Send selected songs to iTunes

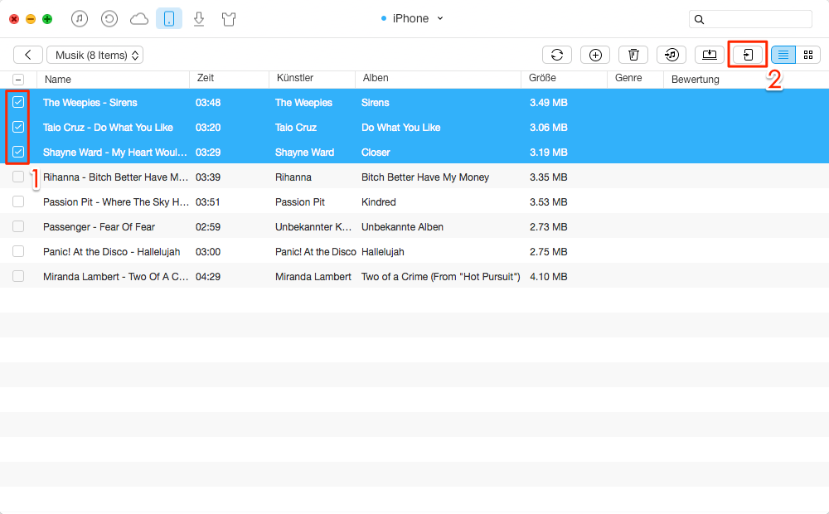pyautogui.click(x=671, y=55)
